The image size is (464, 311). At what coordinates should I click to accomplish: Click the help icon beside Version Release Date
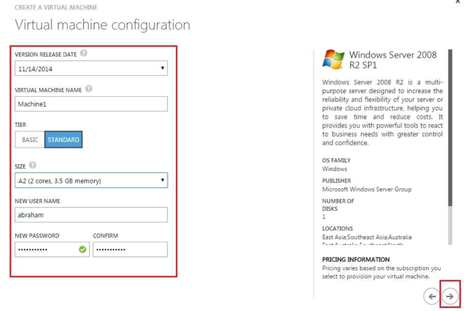pyautogui.click(x=84, y=54)
